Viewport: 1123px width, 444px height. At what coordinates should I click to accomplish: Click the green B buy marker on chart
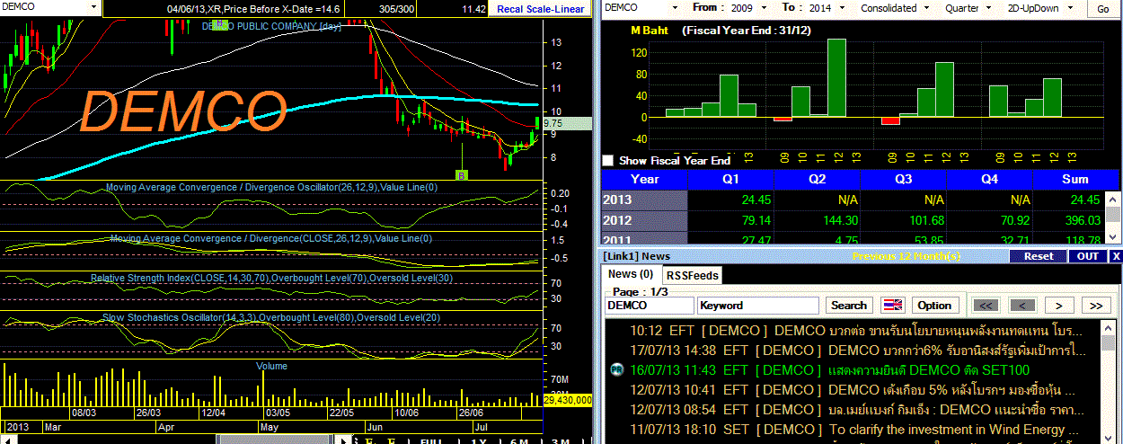pyautogui.click(x=461, y=174)
